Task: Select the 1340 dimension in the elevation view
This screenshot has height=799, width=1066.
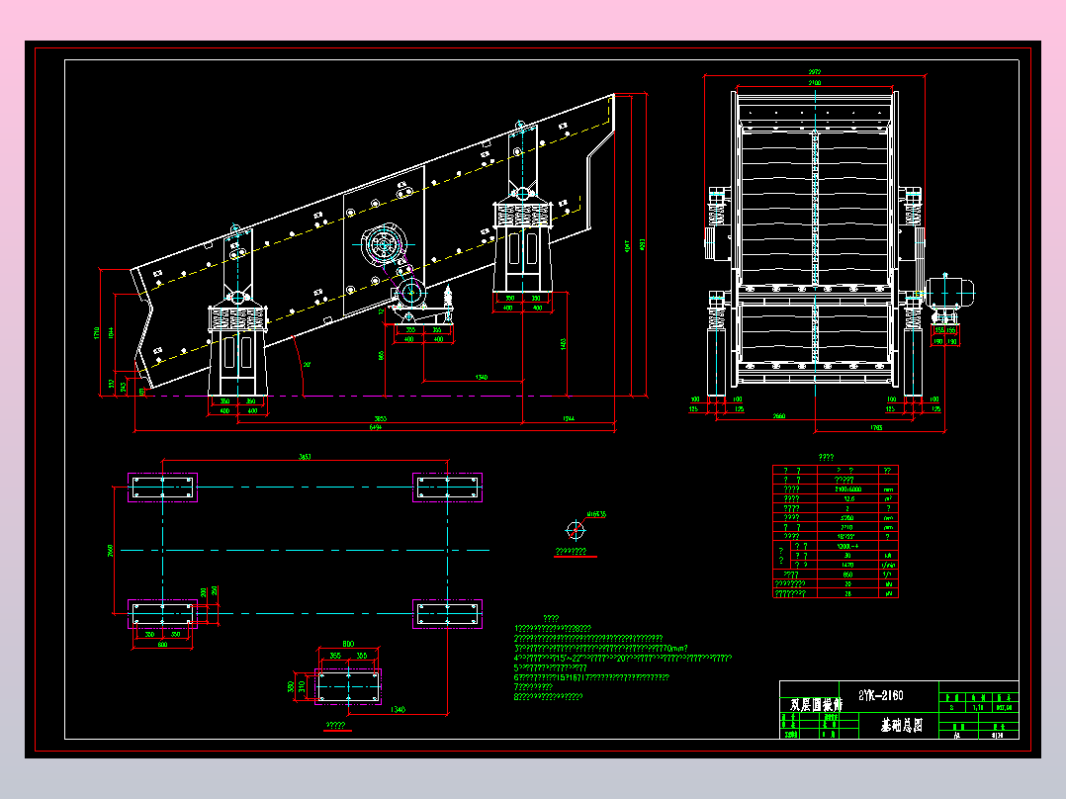Action: coord(482,377)
